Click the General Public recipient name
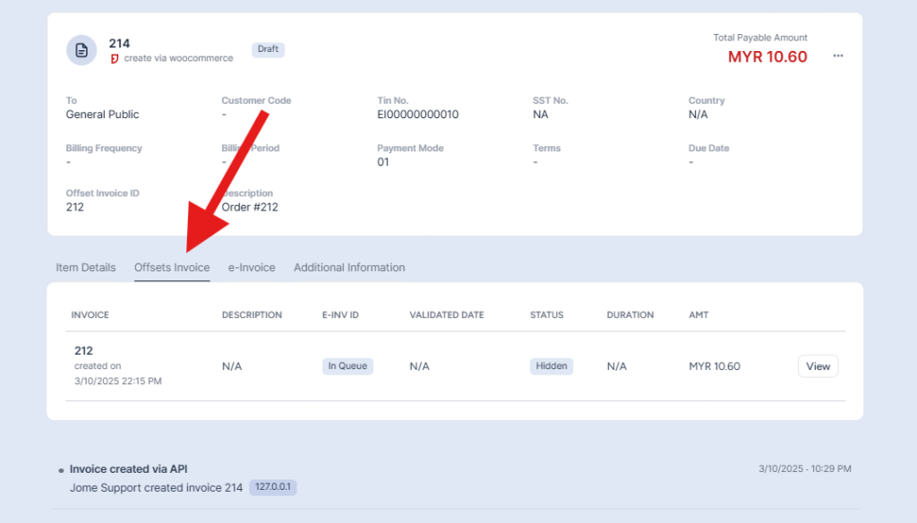 coord(102,115)
